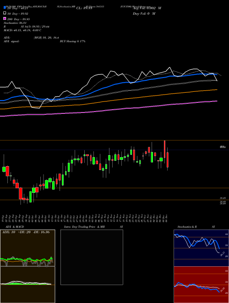Click the first green candle at chart's left
This screenshot has width=229, height=303.
click(x=4, y=169)
